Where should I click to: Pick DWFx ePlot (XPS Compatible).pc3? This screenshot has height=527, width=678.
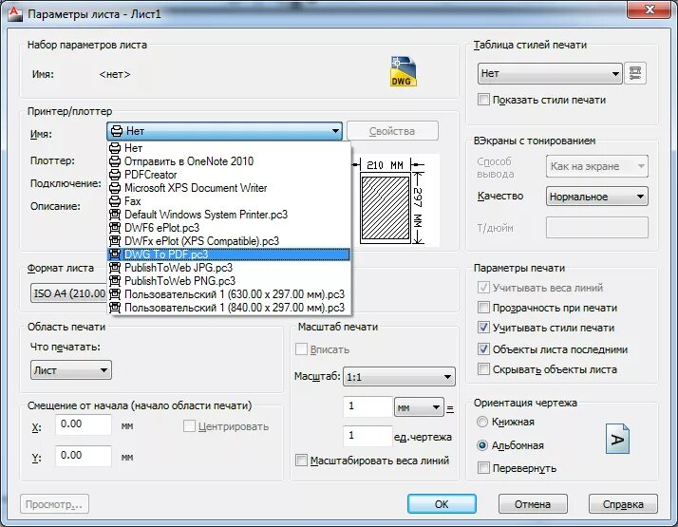229,241
